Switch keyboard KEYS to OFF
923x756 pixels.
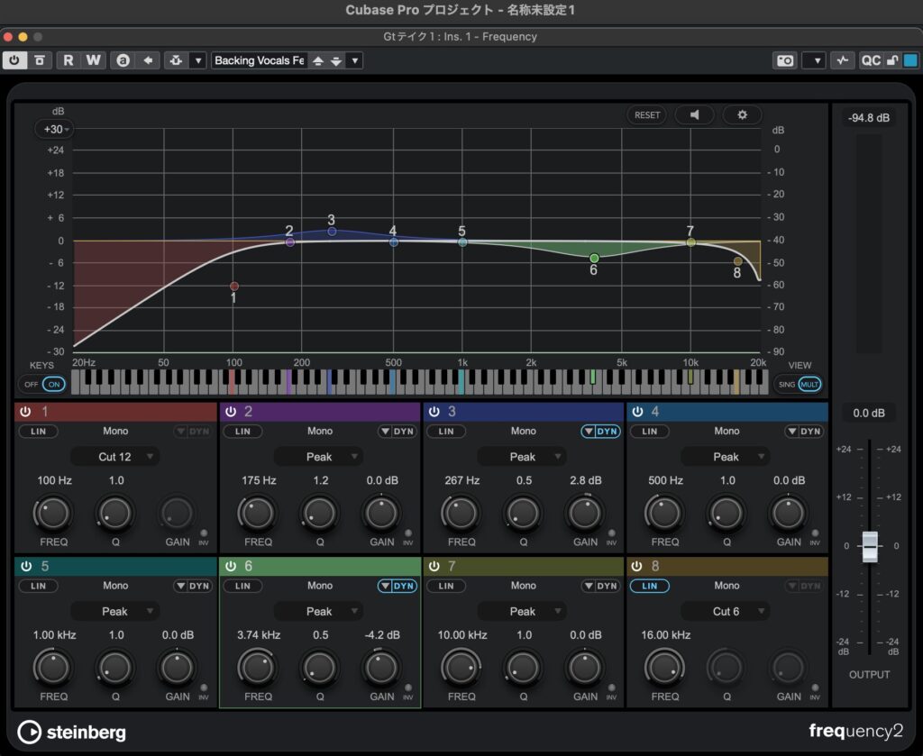(32, 384)
